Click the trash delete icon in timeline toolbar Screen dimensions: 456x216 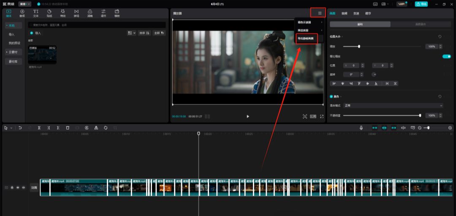pyautogui.click(x=68, y=128)
